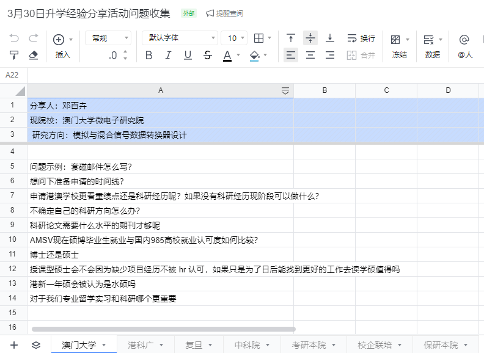Open the 常规 number format dropdown

click(108, 38)
